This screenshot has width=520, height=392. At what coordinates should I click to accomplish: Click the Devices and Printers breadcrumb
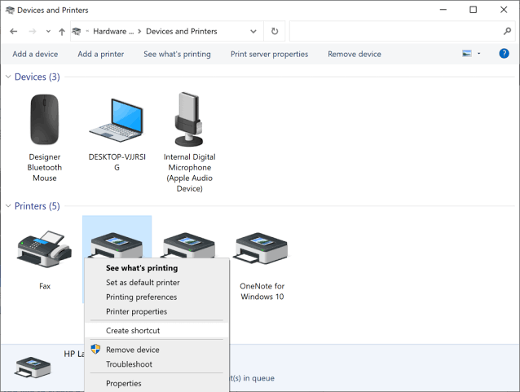(182, 31)
